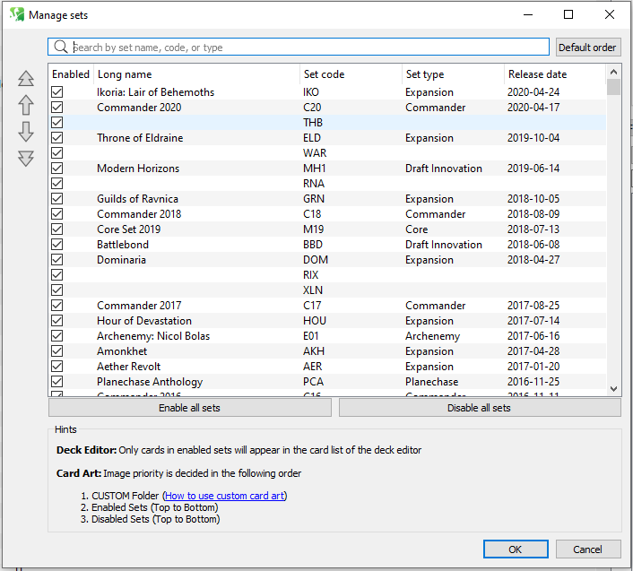Select Aether Revolt set row
This screenshot has height=571, width=633.
coord(327,367)
